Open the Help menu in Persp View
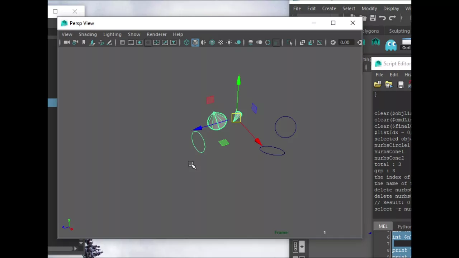Image resolution: width=459 pixels, height=258 pixels. pyautogui.click(x=178, y=34)
